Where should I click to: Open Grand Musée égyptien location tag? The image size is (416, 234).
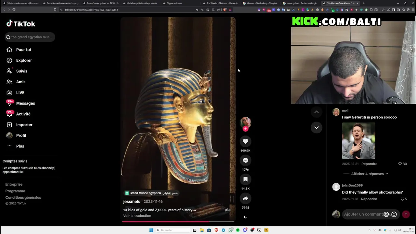[151, 193]
